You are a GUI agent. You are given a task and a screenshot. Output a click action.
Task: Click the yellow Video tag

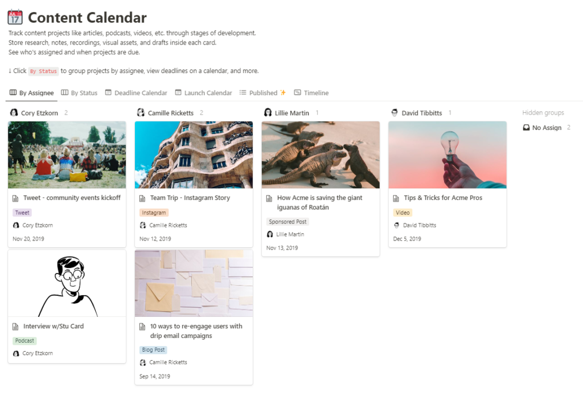pos(403,213)
